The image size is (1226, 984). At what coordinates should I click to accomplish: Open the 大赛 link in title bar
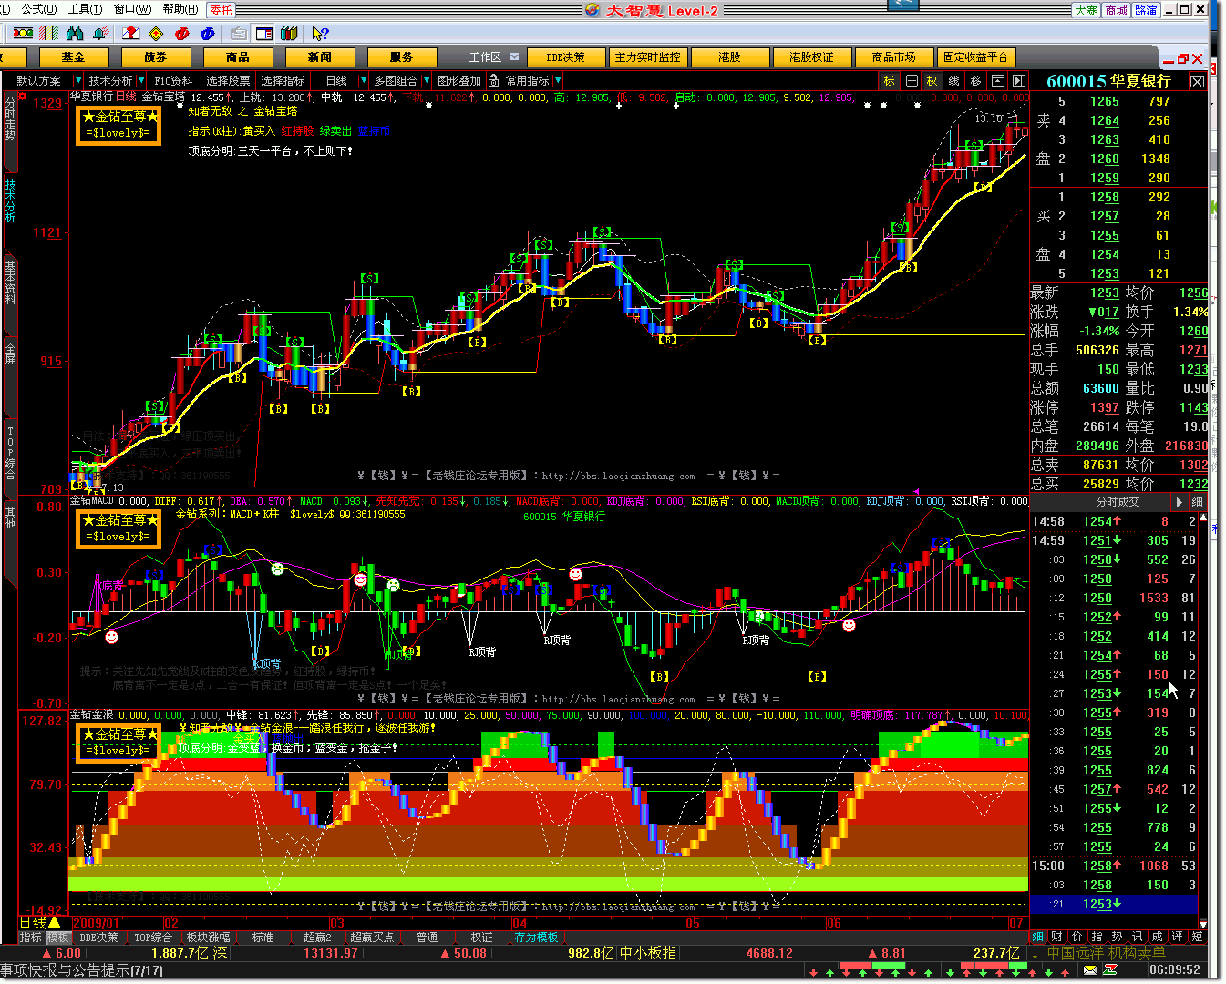[x=1086, y=10]
